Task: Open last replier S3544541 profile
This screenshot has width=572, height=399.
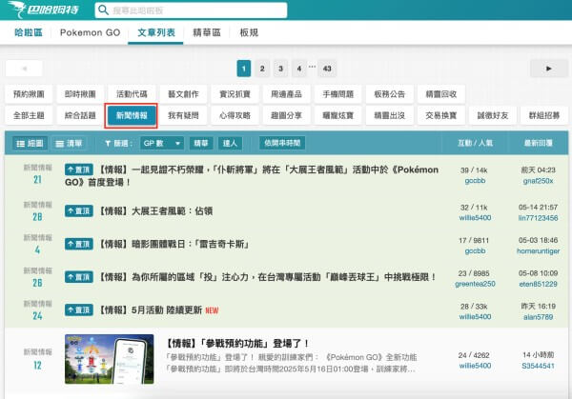Action: (538, 366)
